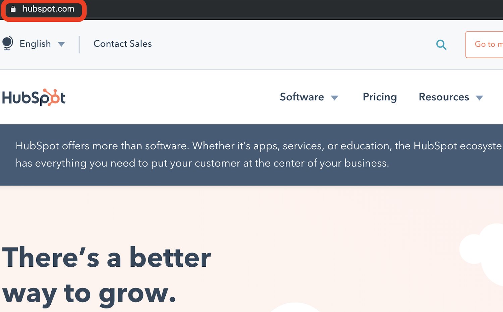This screenshot has height=312, width=503.
Task: Go to the Pricing page
Action: tap(380, 97)
